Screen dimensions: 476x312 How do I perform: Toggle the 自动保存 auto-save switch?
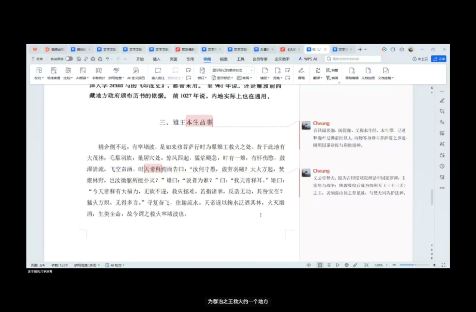click(69, 59)
